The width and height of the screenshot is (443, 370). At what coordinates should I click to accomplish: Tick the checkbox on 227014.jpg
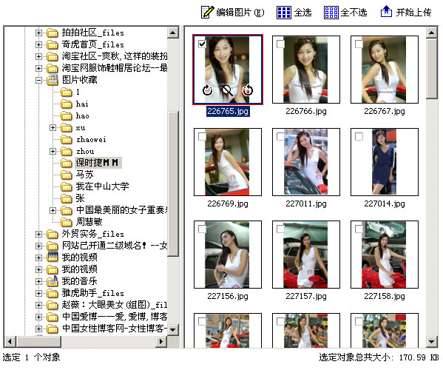[359, 136]
